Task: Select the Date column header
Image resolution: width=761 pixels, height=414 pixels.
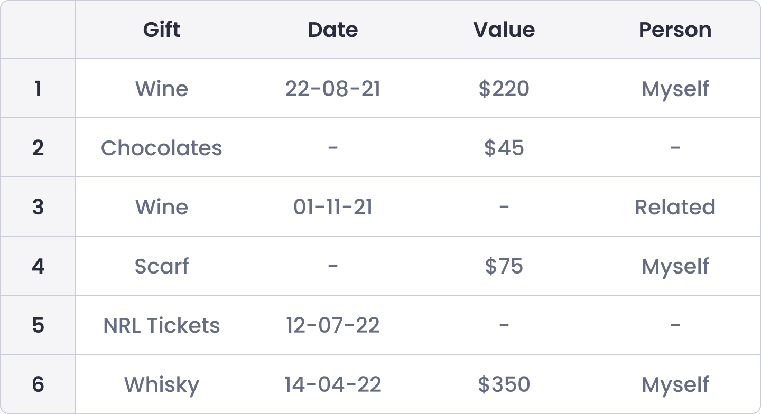Action: (x=333, y=30)
